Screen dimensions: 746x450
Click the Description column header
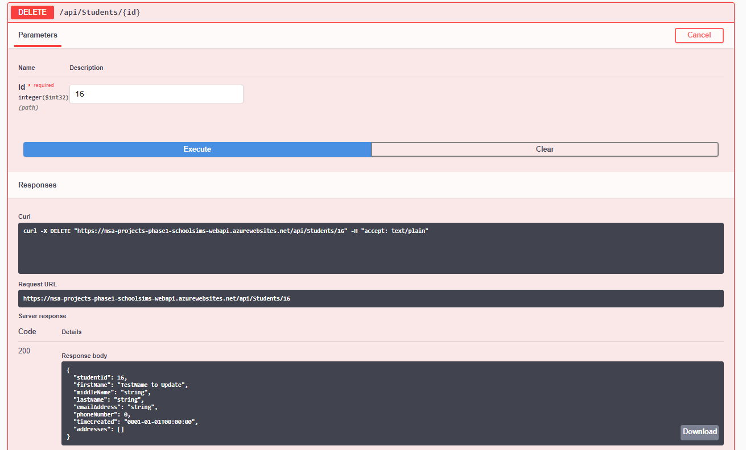[86, 68]
